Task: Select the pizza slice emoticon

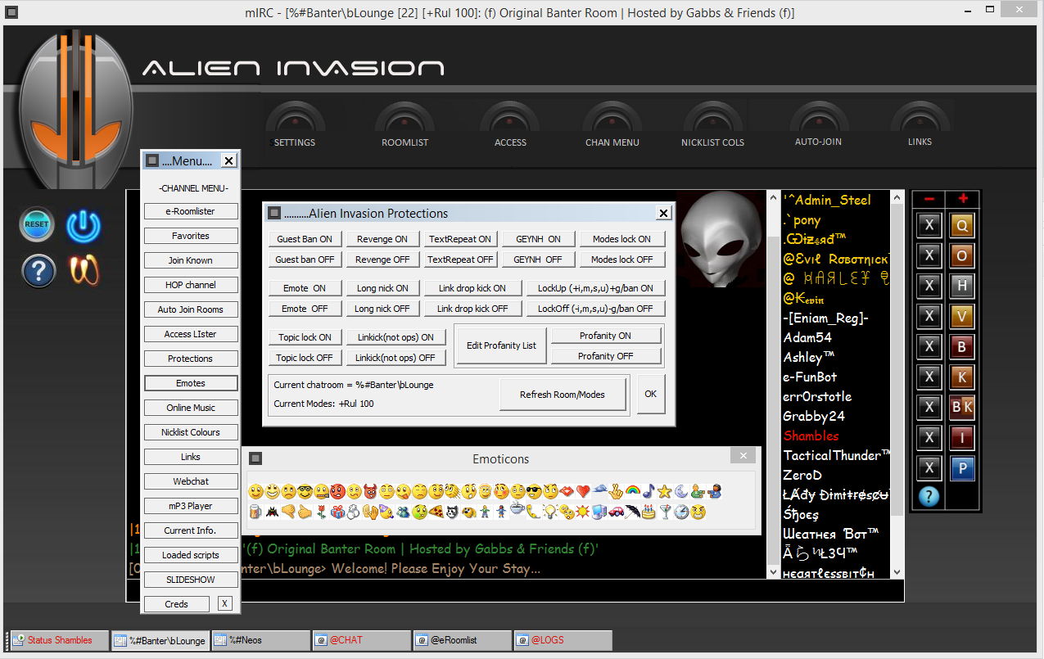Action: coord(436,512)
